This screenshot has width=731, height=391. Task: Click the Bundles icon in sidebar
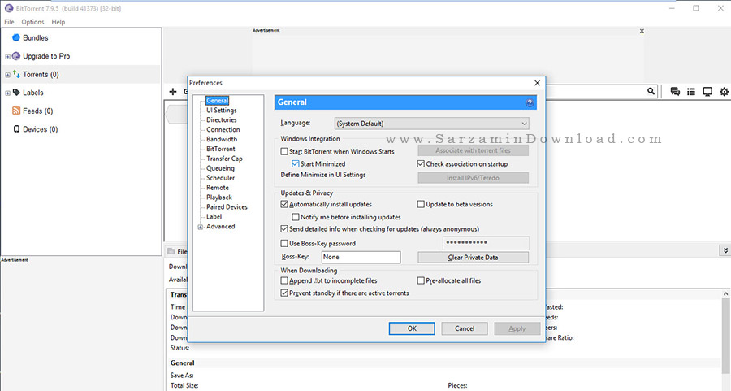click(16, 37)
